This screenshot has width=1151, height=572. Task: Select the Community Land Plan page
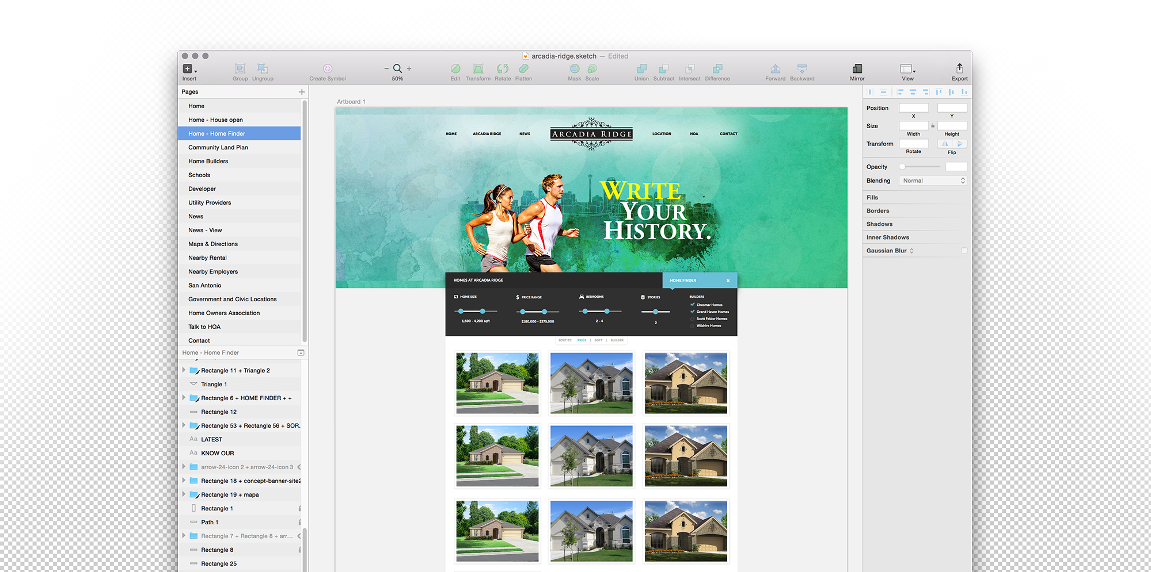point(240,147)
